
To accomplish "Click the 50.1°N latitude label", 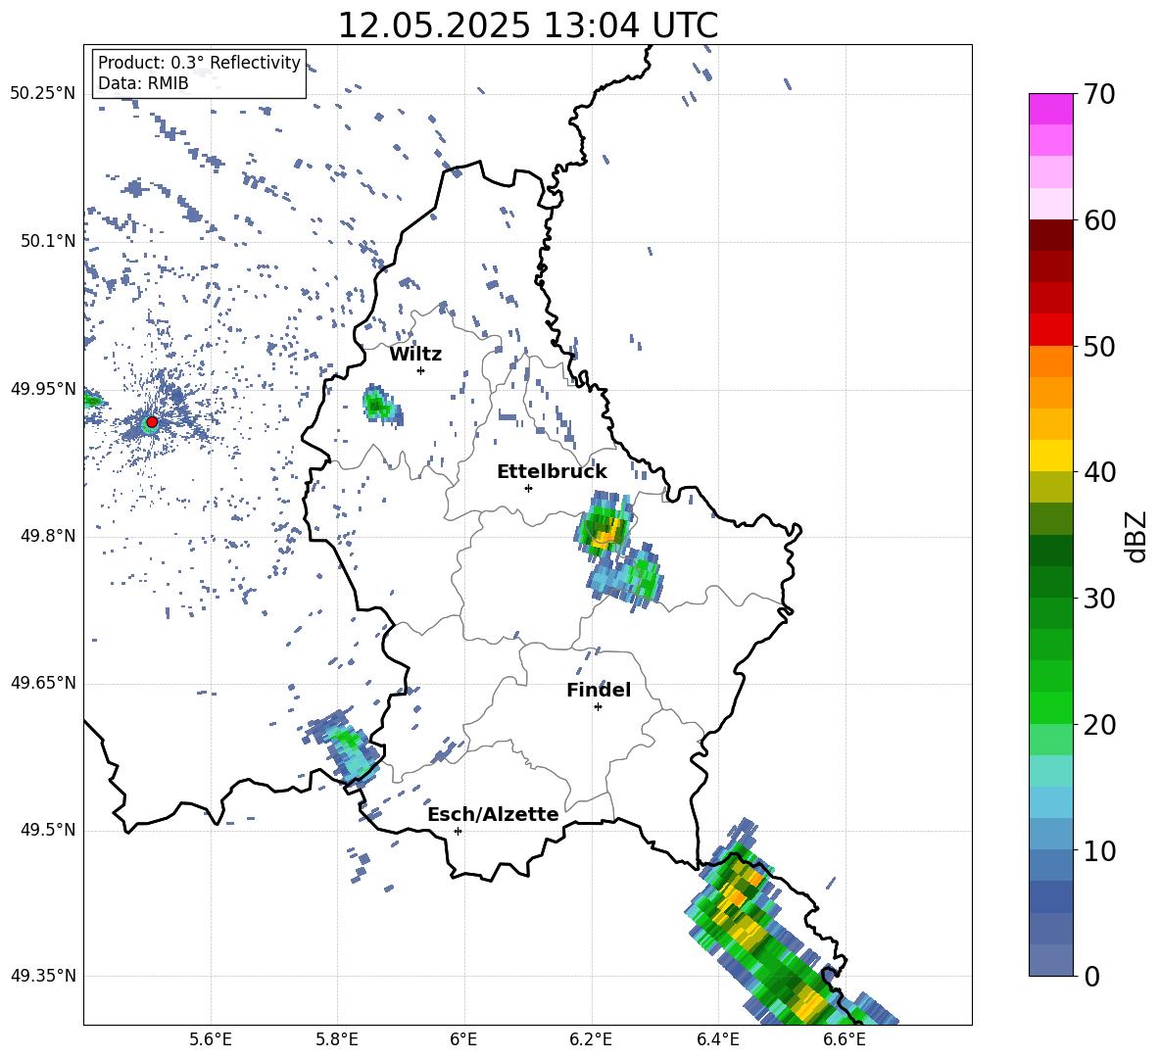I will [x=49, y=241].
